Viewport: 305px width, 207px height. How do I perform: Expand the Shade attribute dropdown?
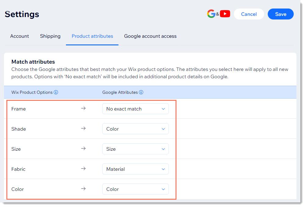coord(135,129)
